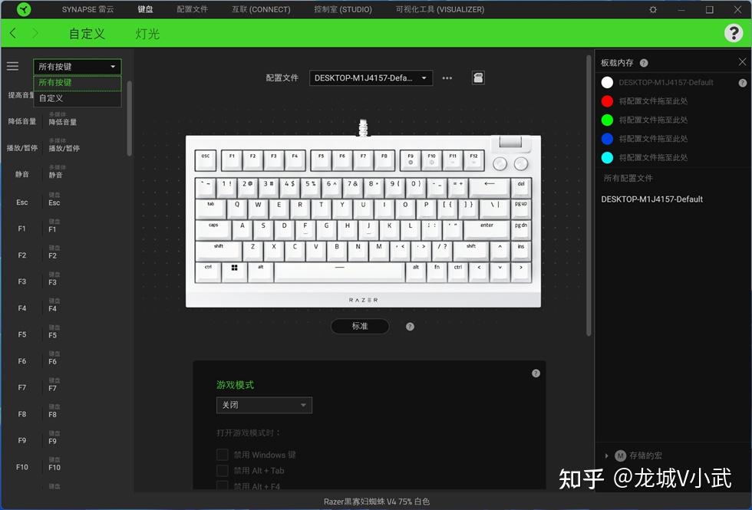
Task: Select the del key on keyboard image
Action: click(x=521, y=187)
